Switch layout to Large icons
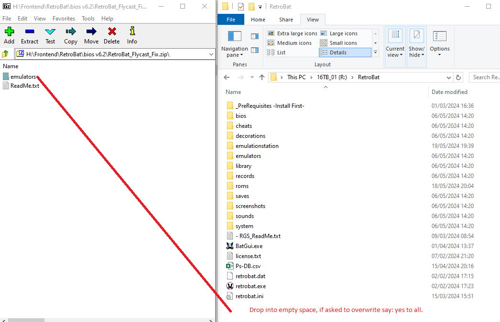This screenshot has height=322, width=500. 339,33
